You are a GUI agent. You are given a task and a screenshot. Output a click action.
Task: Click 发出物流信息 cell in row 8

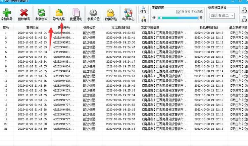pyautogui.click(x=165, y=66)
